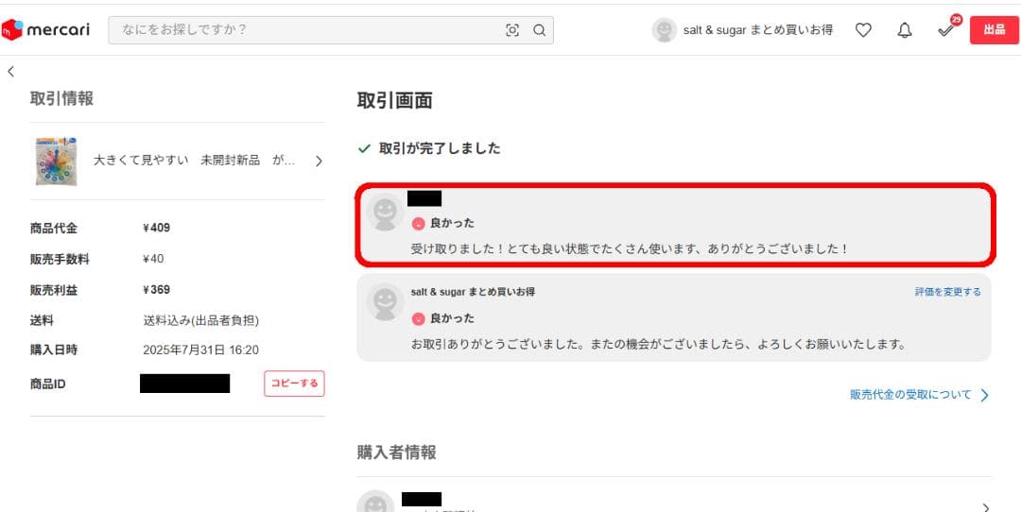Click the header profile avatar icon
This screenshot has height=512, width=1021.
[x=665, y=30]
